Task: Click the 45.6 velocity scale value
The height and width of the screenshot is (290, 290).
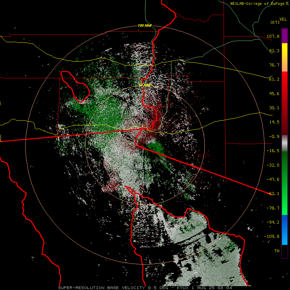Action: point(274,93)
